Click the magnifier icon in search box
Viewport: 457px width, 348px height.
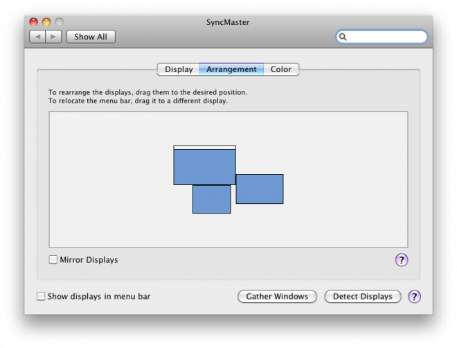point(343,37)
